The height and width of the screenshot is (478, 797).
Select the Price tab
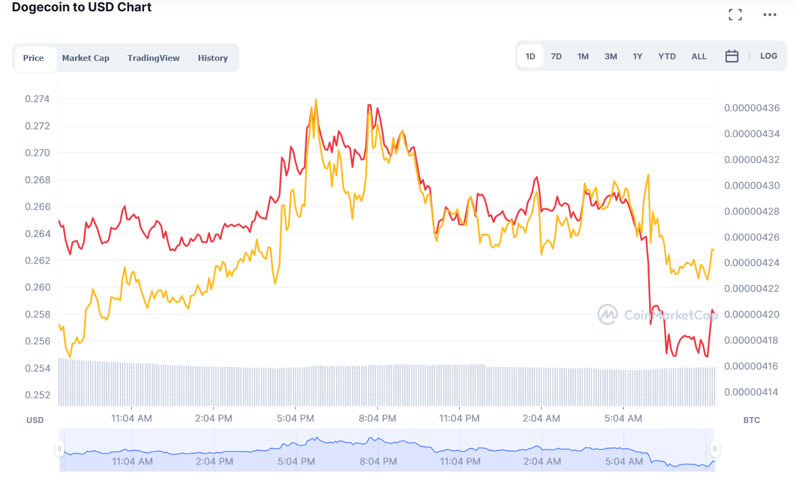pyautogui.click(x=33, y=58)
